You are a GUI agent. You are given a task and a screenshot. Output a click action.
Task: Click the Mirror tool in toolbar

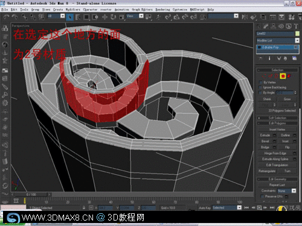click(x=245, y=17)
